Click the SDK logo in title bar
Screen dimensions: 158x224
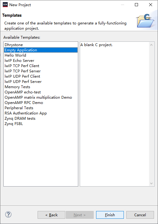5,5
